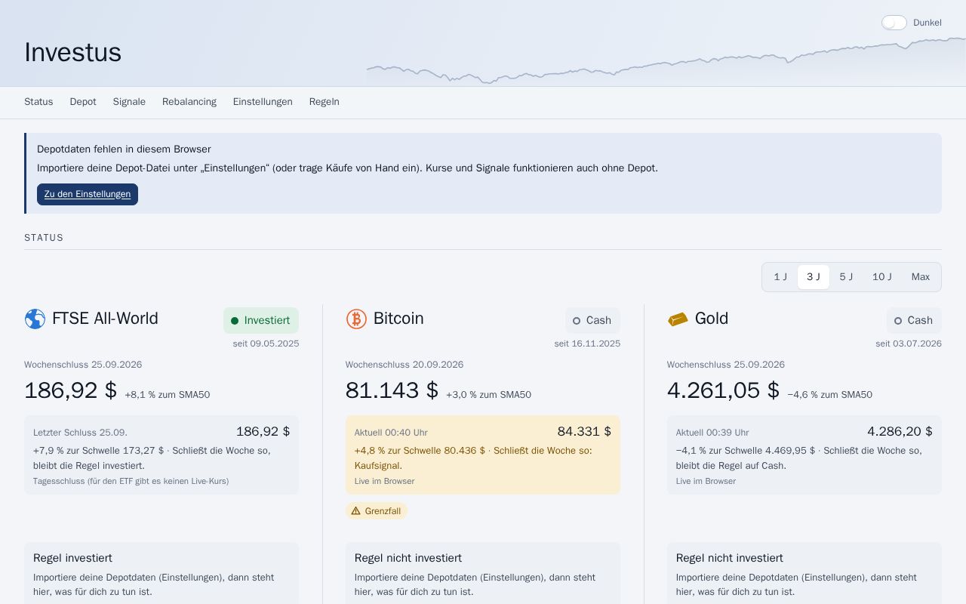Click Aktuell 00:39 Uhr label
The image size is (966, 604).
click(712, 433)
